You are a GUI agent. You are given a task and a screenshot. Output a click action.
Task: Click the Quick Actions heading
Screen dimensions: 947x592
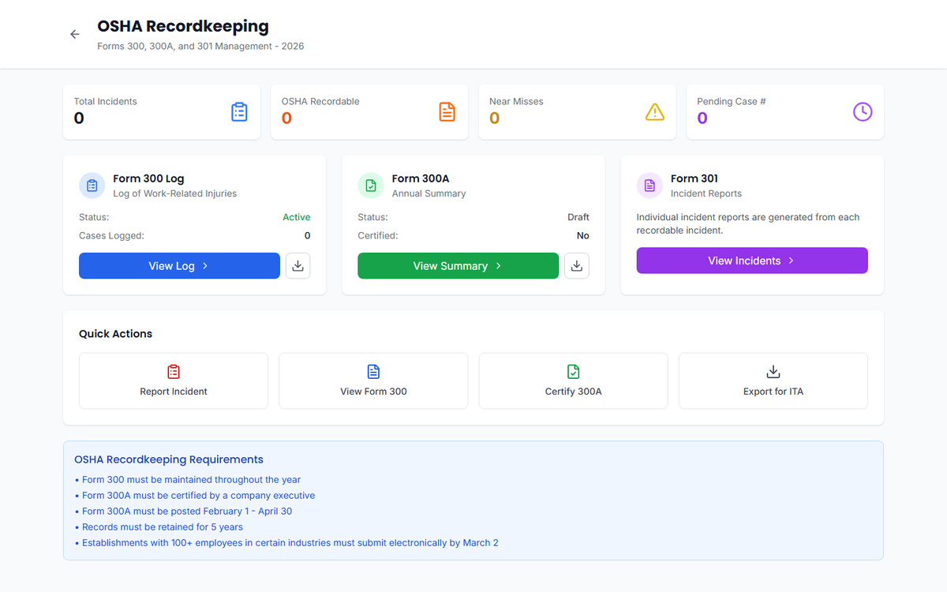[115, 334]
